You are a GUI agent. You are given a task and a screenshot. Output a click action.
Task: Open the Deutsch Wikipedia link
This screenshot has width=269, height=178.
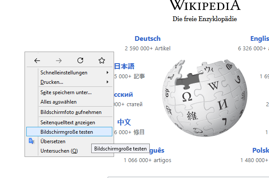[147, 39]
